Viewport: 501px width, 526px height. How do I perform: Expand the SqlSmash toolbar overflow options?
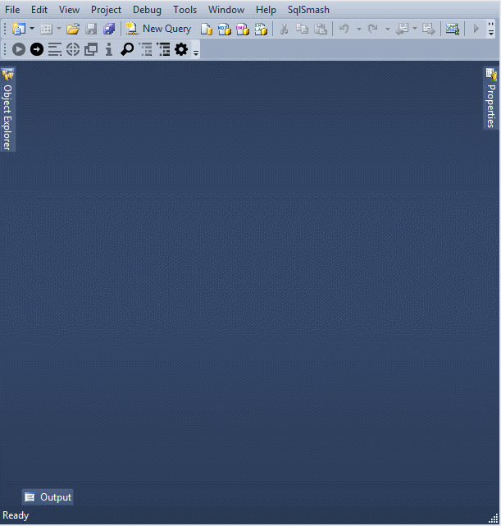pos(196,50)
